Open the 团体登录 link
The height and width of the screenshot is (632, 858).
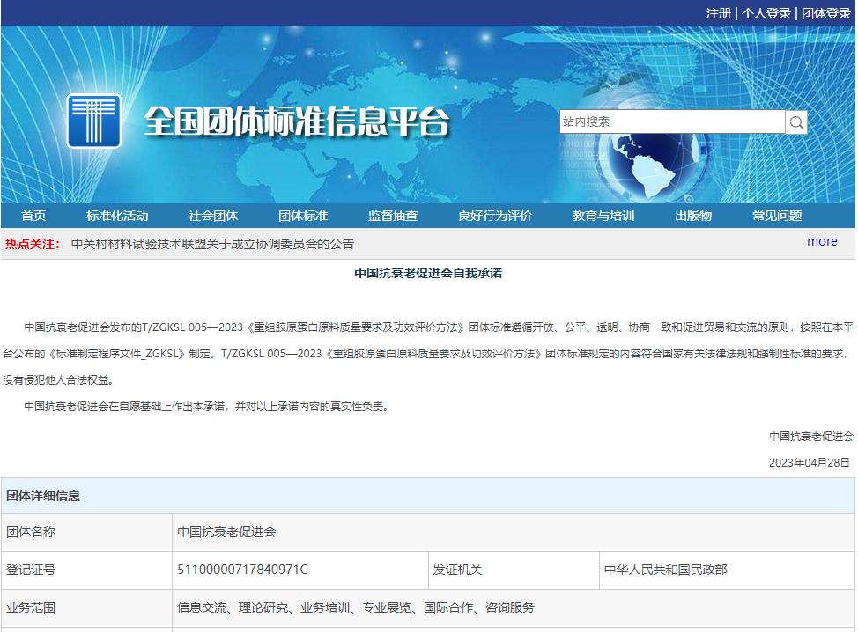(x=825, y=13)
